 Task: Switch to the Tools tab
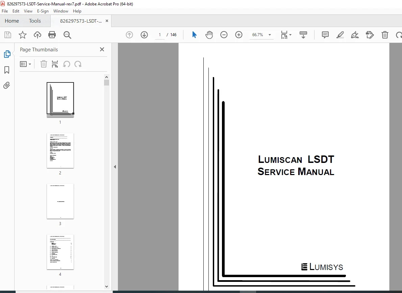pyautogui.click(x=35, y=21)
